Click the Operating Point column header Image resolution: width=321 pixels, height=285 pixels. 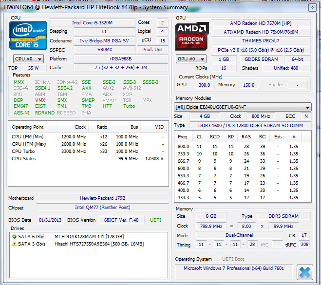33,127
